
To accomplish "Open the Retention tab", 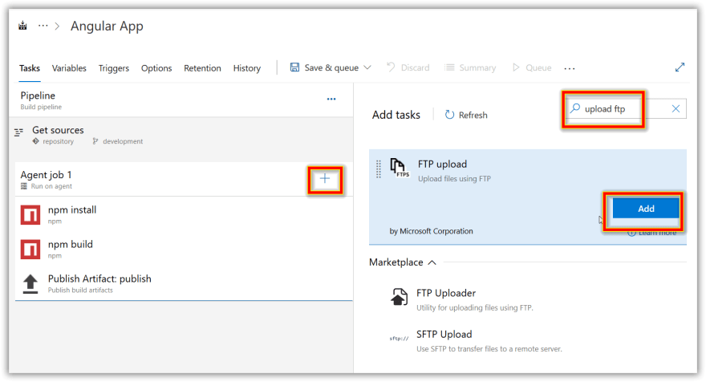I will tap(202, 68).
